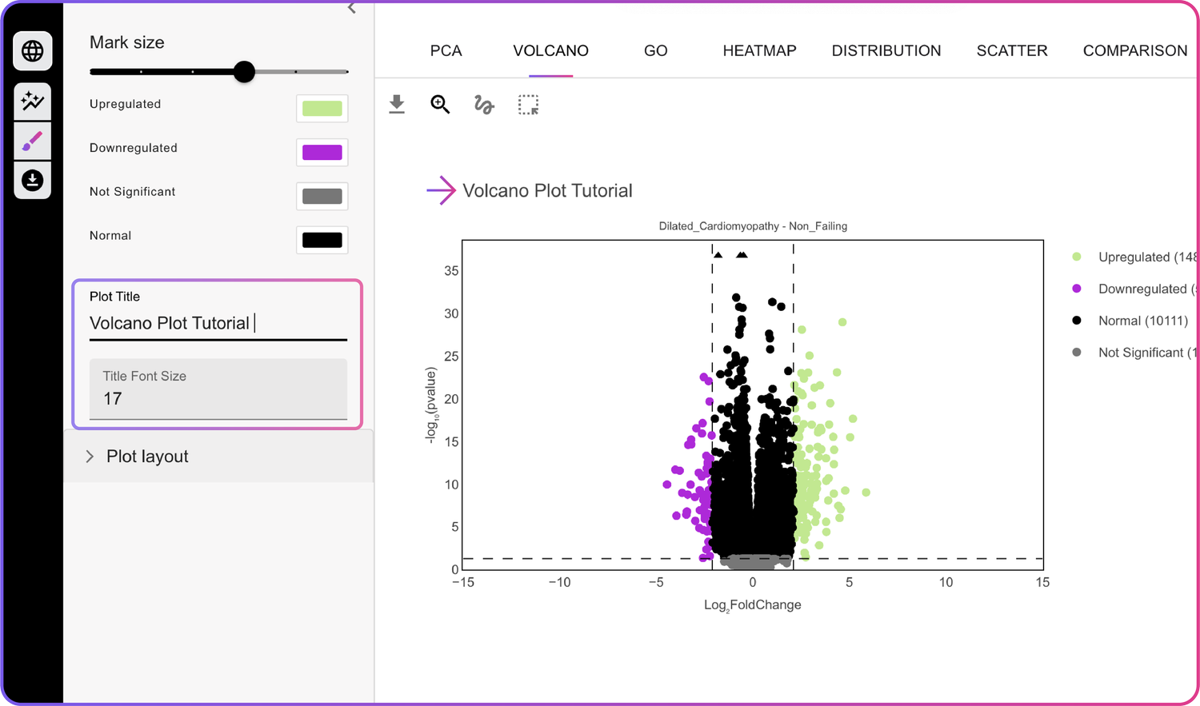Select the PCA tab

point(446,50)
